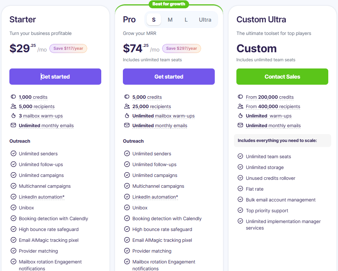Switch Pro plan to M tier
The width and height of the screenshot is (338, 271).
click(170, 20)
